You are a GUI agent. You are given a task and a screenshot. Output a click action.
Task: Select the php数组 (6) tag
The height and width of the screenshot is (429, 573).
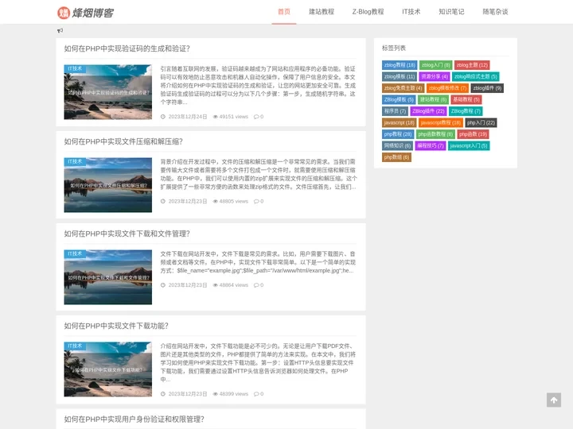(x=396, y=157)
